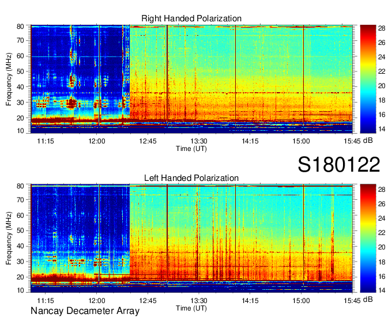Click the "Nancay Decameter Array" caption
392x318 pixels.
tap(85, 311)
